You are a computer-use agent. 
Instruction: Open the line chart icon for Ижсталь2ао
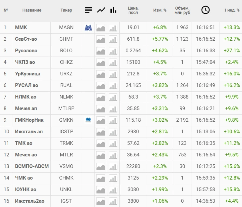(x=101, y=201)
